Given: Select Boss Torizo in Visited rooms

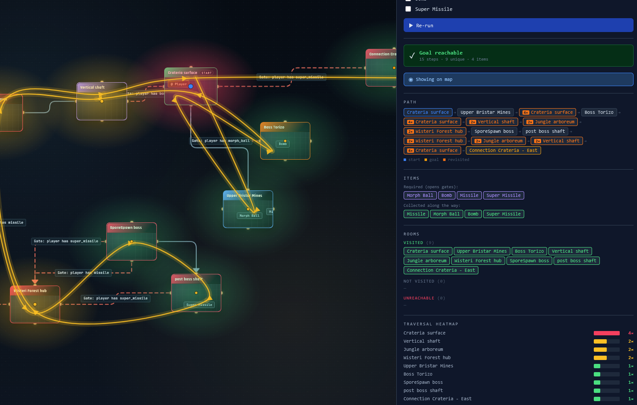Looking at the screenshot, I should click(x=529, y=251).
